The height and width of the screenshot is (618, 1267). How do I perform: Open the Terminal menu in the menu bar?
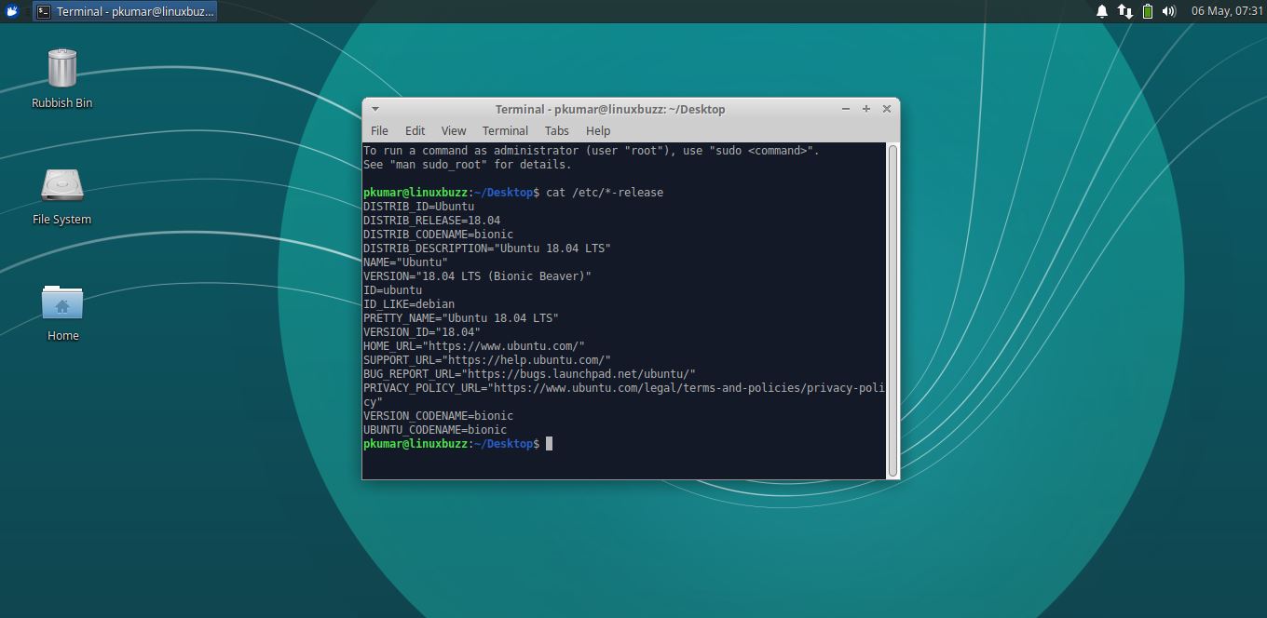(505, 131)
